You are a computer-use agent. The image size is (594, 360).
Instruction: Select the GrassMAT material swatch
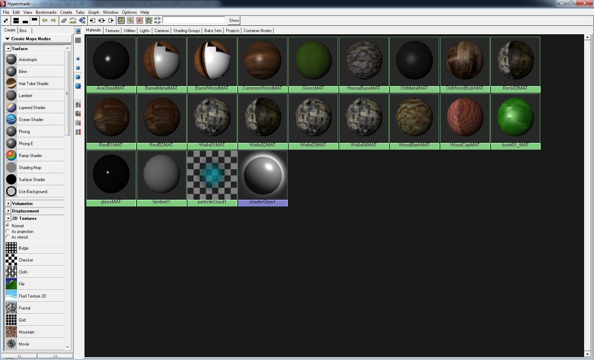coord(313,65)
